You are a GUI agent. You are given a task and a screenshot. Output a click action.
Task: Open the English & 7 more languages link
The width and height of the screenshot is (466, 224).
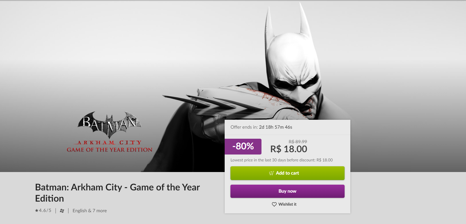coord(90,211)
